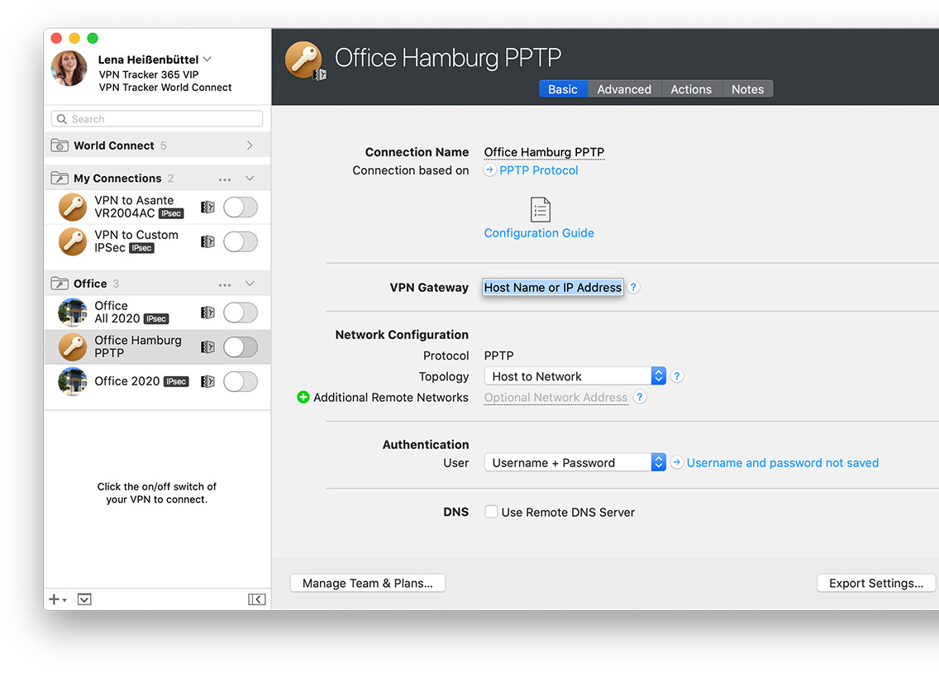Expand the World Connect group
The height and width of the screenshot is (678, 939).
click(250, 146)
